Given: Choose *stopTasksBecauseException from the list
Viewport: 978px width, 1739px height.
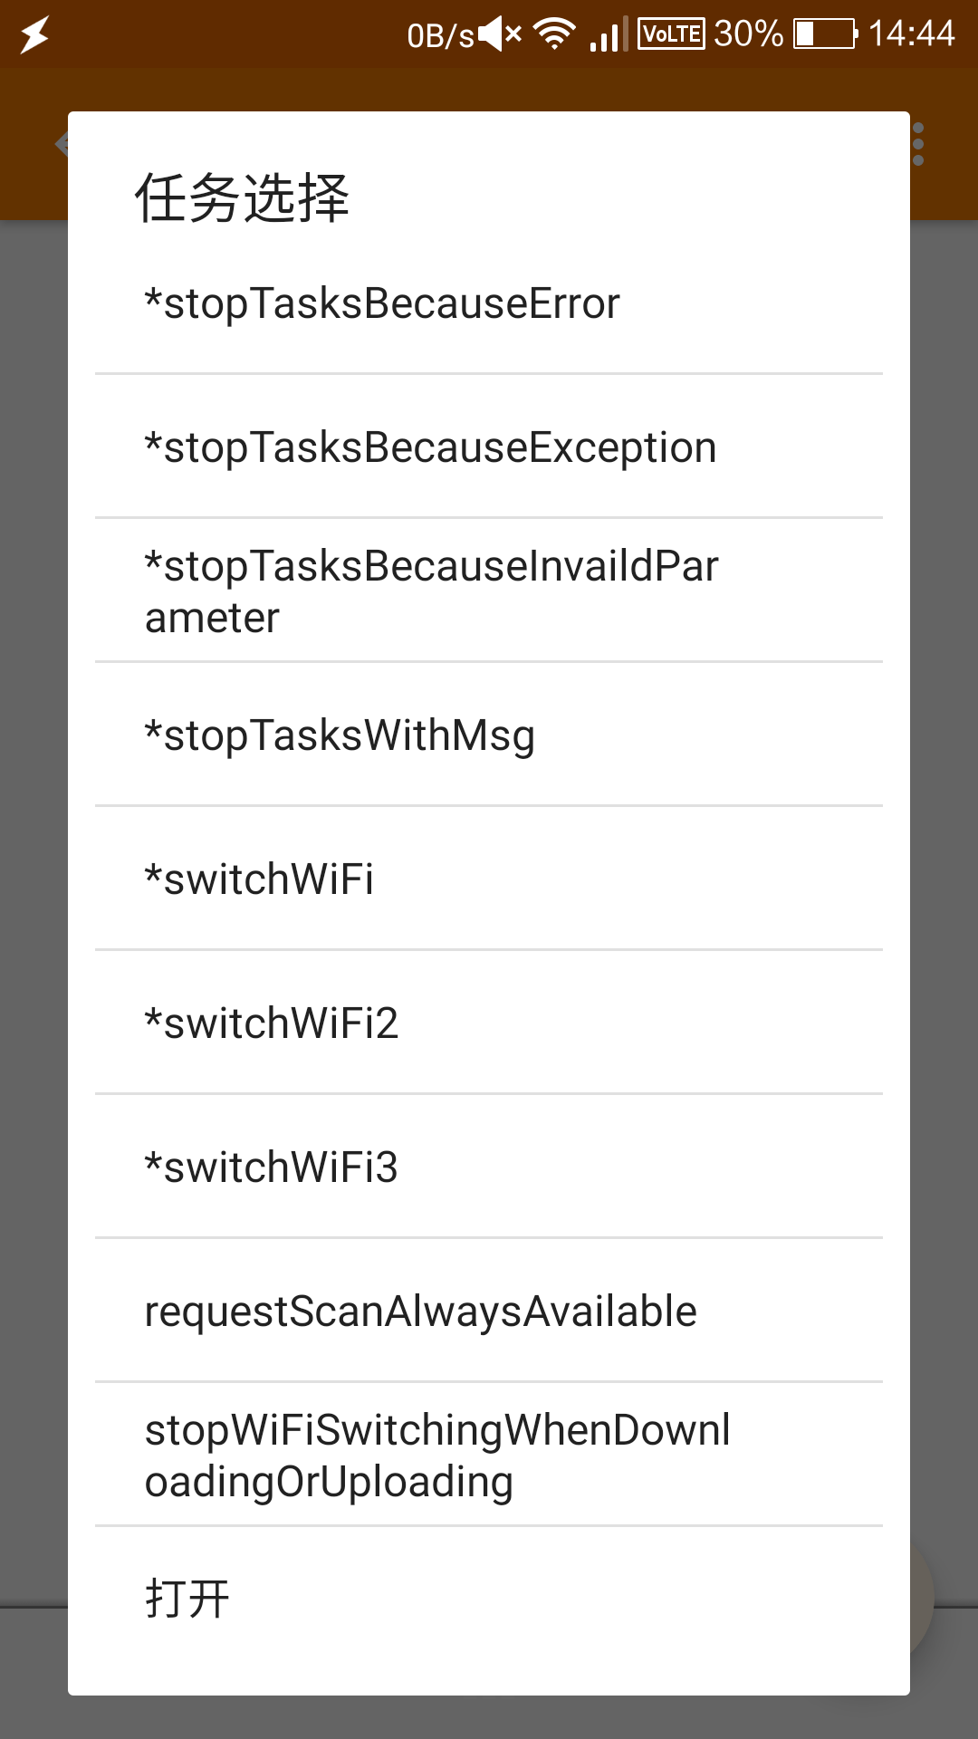Looking at the screenshot, I should pos(489,447).
